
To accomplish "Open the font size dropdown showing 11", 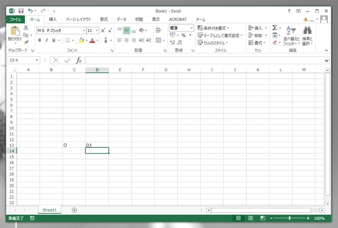I will click(x=97, y=30).
